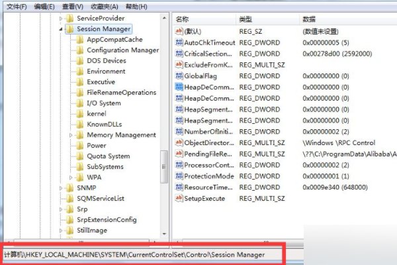Click REG_MULTI_SZ type in SetupExecute row
This screenshot has height=265, width=397.
(262, 199)
